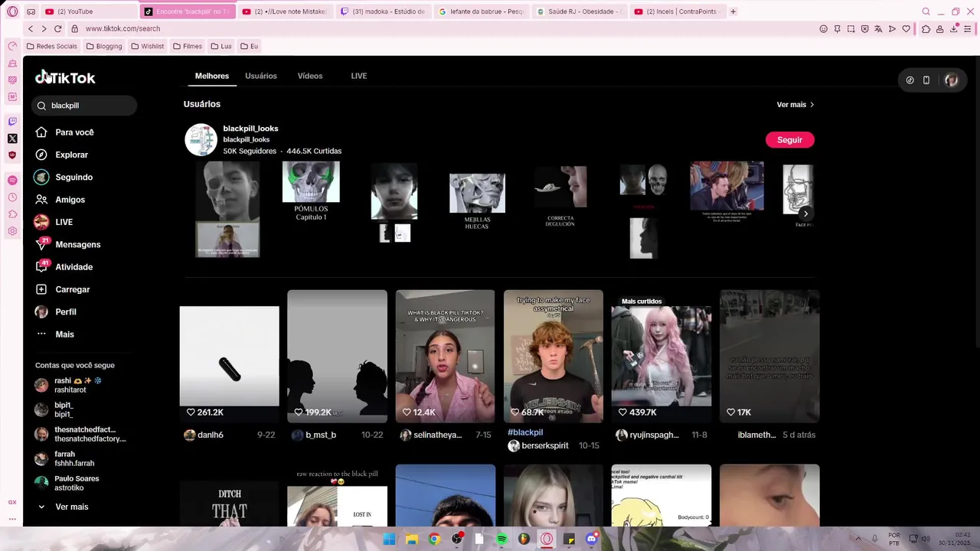The width and height of the screenshot is (980, 551).
Task: Expand Ver mais followed accounts
Action: click(x=63, y=507)
